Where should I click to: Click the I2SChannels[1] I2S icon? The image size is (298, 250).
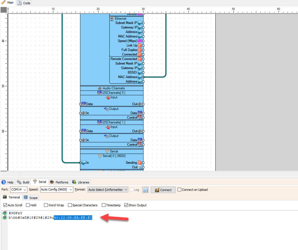(100, 122)
